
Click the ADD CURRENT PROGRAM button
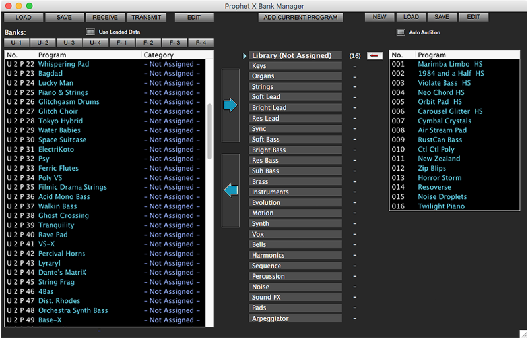300,17
